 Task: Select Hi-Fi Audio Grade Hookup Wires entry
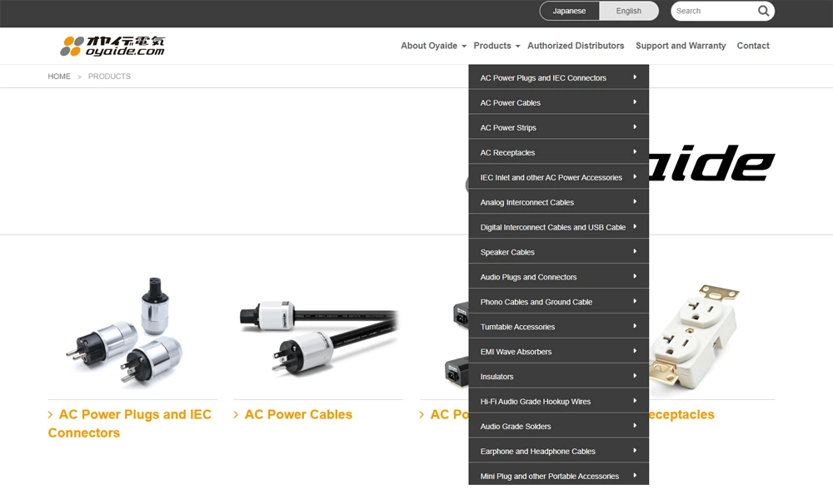click(x=558, y=402)
